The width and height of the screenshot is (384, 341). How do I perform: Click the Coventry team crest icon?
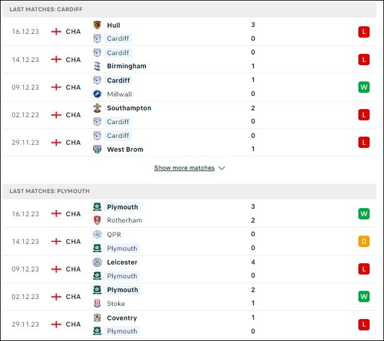[x=97, y=318]
